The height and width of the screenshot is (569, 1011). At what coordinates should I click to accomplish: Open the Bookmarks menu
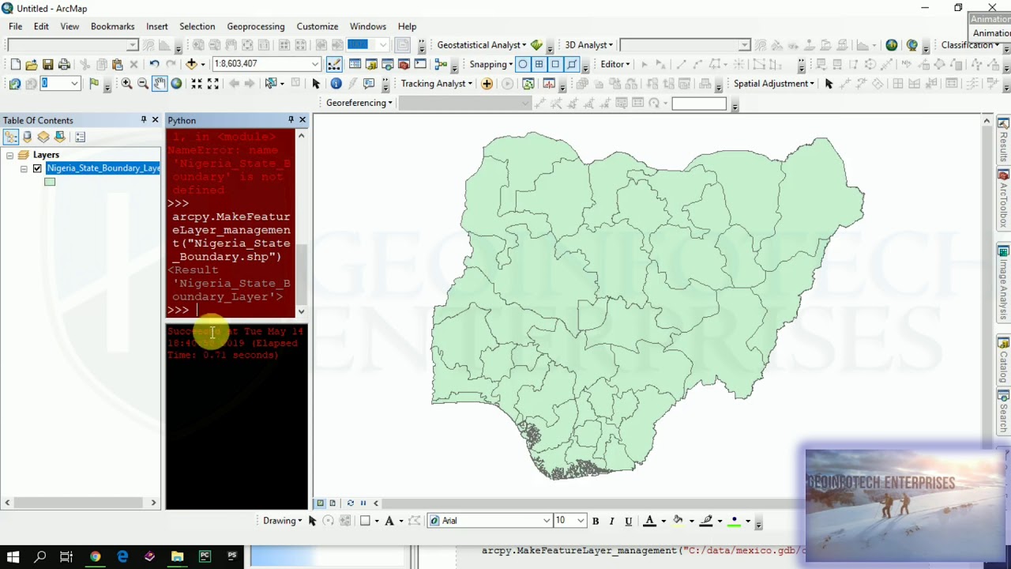click(x=112, y=26)
